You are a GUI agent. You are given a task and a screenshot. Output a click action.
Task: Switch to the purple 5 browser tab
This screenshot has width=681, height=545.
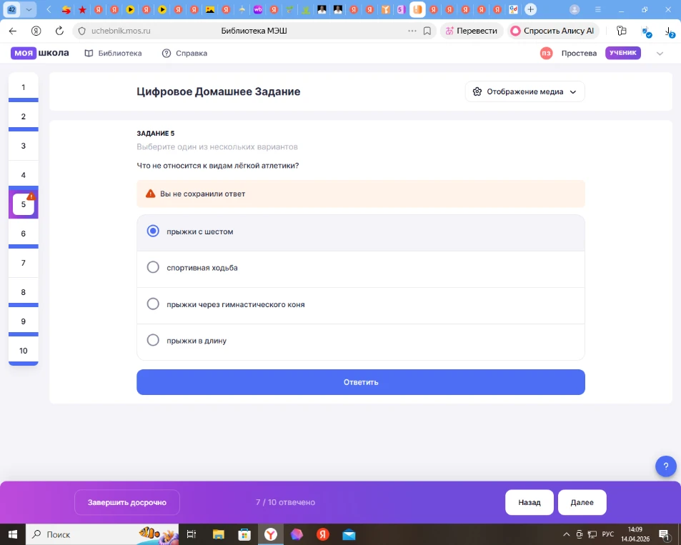pyautogui.click(x=401, y=9)
